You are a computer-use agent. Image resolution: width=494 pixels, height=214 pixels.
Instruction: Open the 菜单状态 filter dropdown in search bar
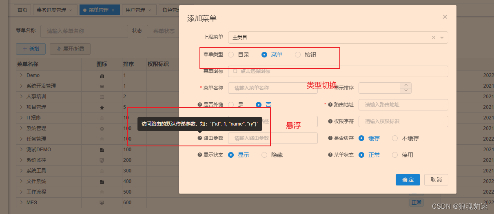click(163, 31)
